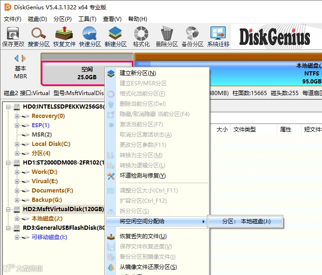Select Documents(F:) in the disk tree
The width and height of the screenshot is (322, 275).
click(x=52, y=191)
